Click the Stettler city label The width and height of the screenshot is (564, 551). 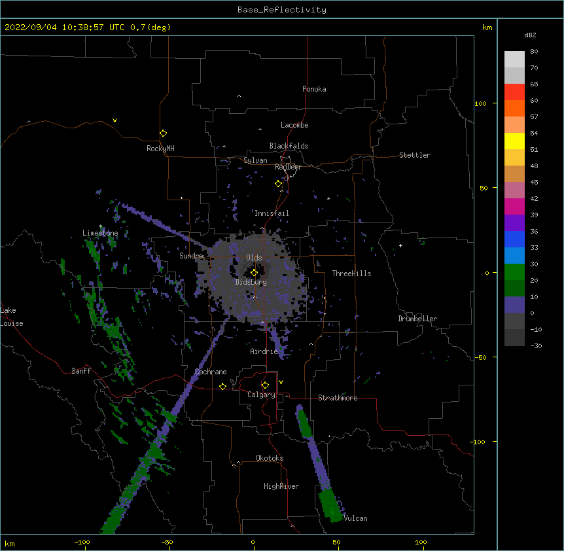point(415,155)
